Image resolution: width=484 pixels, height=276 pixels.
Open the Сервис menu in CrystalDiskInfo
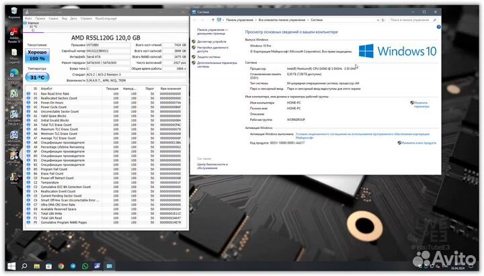click(x=53, y=19)
